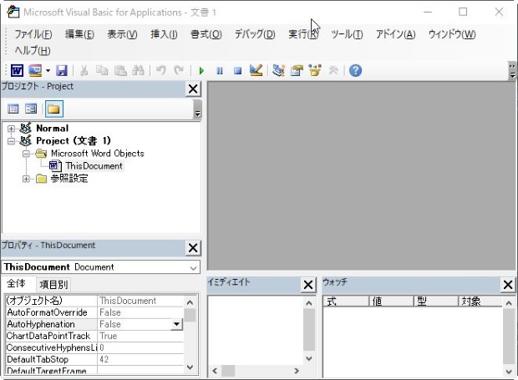Select the ChartDataPointTrack property row
The width and height of the screenshot is (518, 380).
pyautogui.click(x=94, y=336)
